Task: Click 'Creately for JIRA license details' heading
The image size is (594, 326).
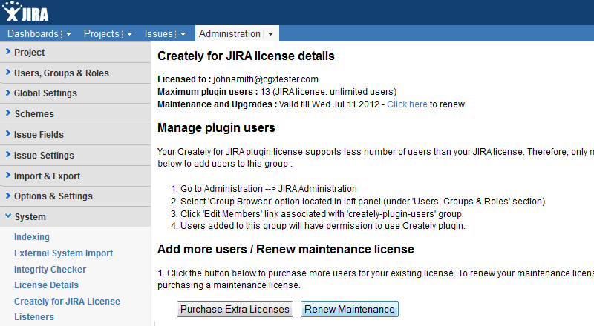Action: (x=246, y=56)
